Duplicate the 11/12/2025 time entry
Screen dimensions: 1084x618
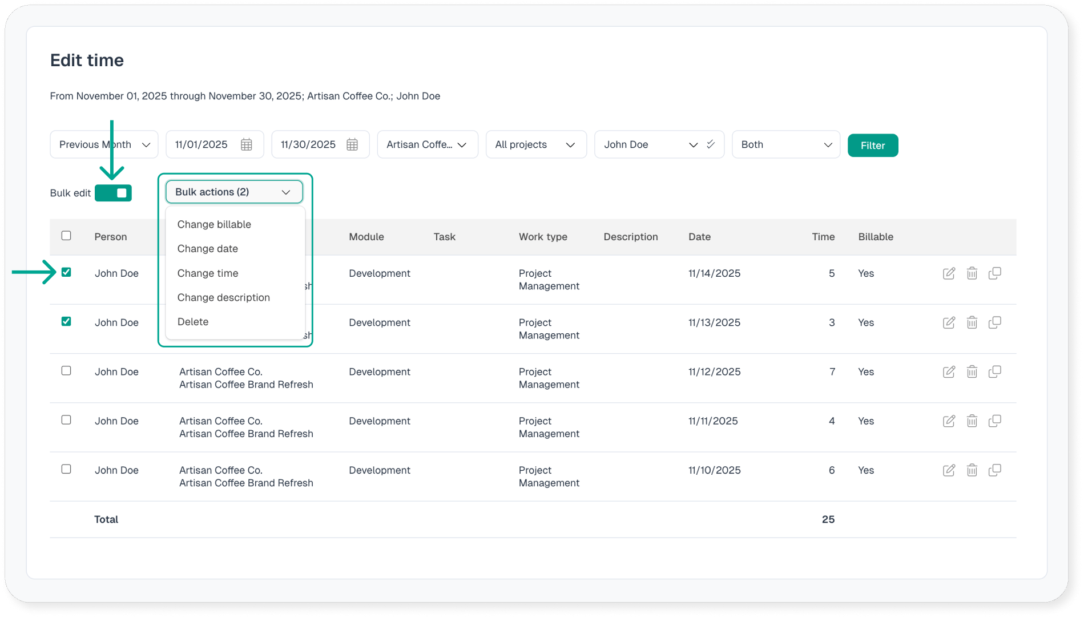994,371
